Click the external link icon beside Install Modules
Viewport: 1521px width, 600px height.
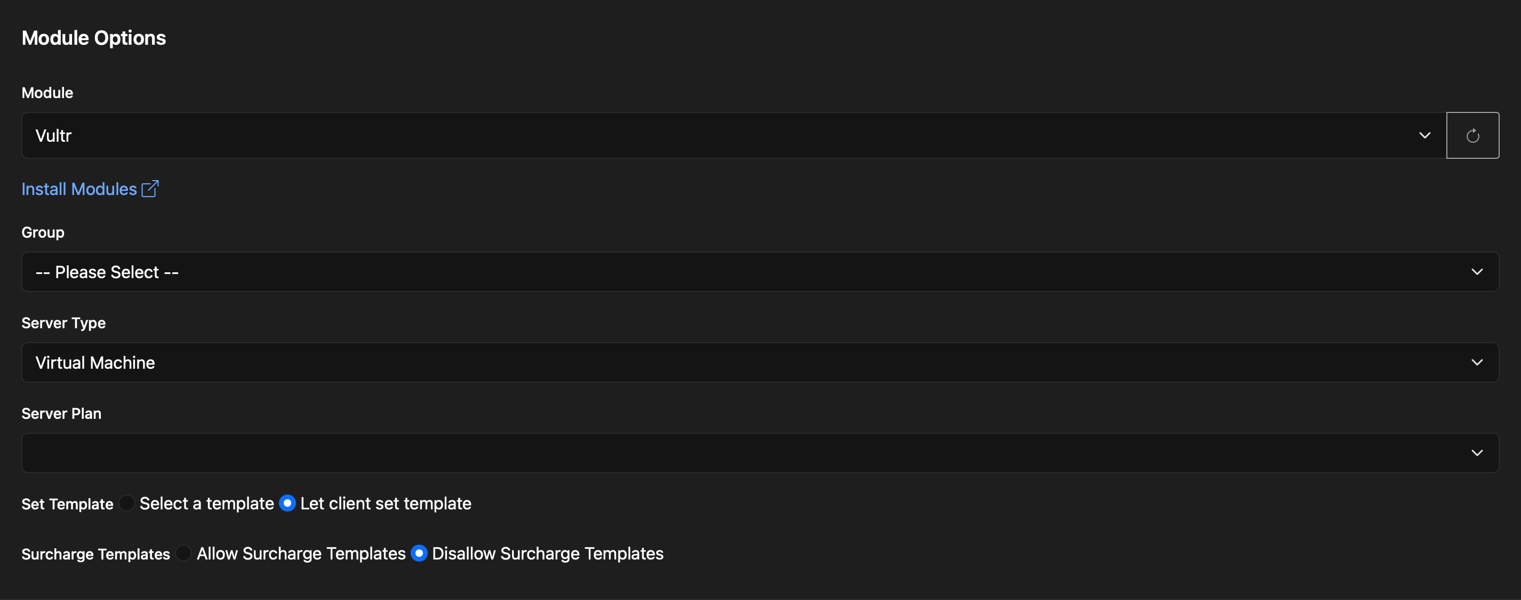pyautogui.click(x=150, y=189)
